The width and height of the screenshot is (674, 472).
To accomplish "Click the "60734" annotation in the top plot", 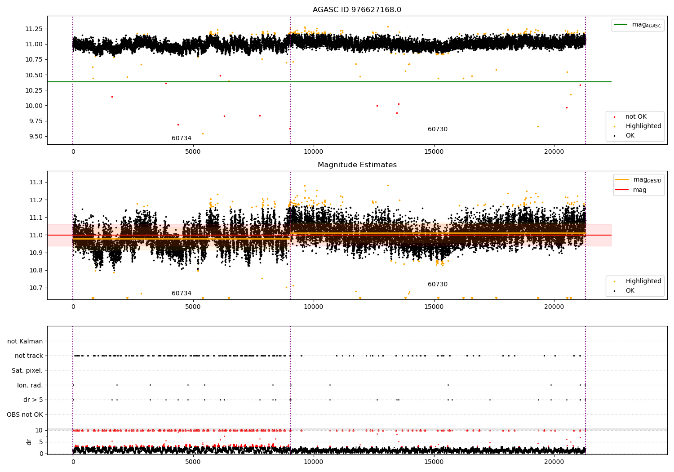I will 182,138.
